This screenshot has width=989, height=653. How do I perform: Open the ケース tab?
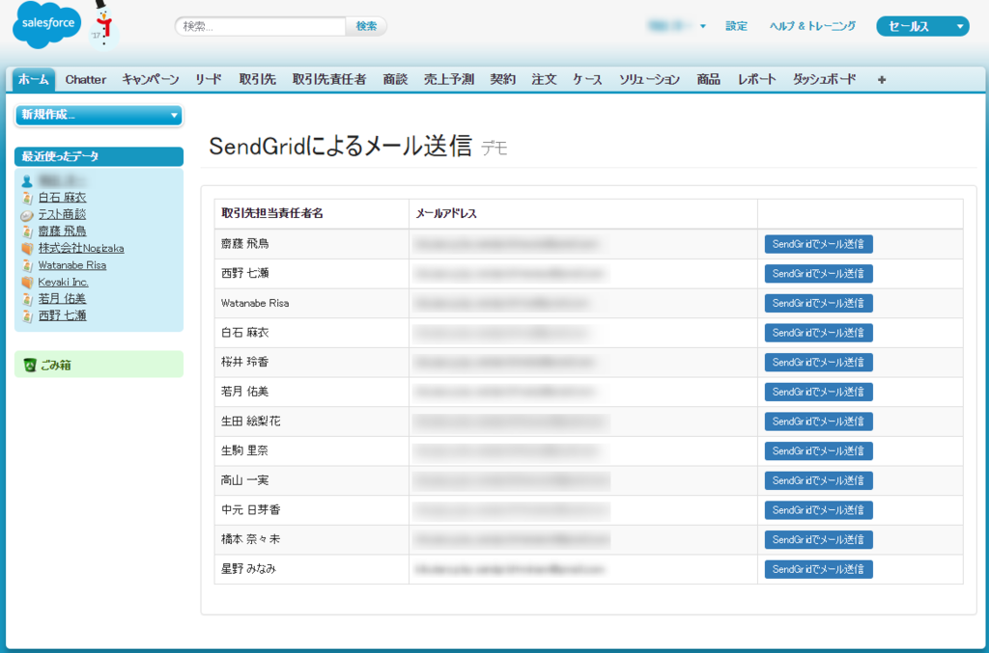(587, 79)
